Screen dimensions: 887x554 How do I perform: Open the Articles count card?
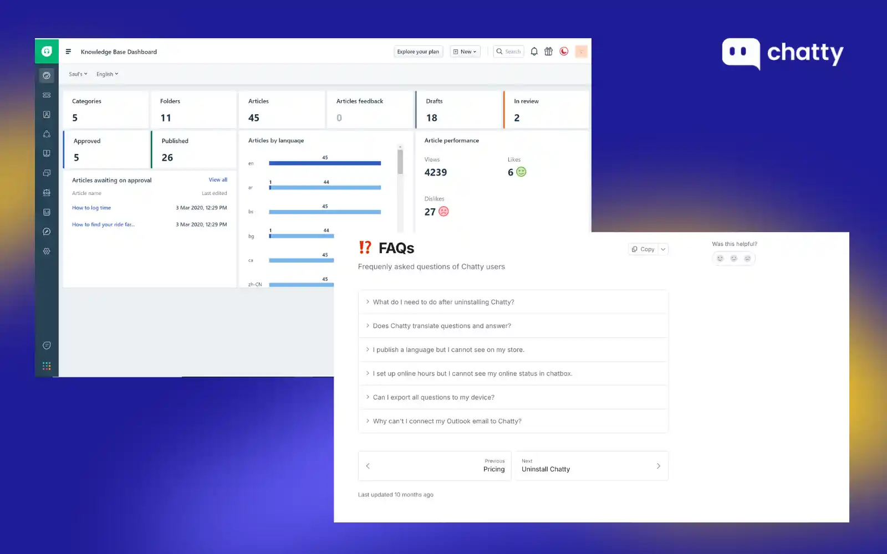[282, 110]
